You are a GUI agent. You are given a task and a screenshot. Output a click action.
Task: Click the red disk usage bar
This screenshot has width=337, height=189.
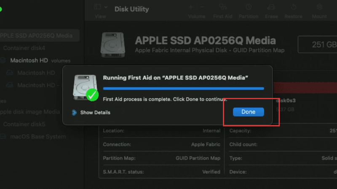[x=305, y=87]
